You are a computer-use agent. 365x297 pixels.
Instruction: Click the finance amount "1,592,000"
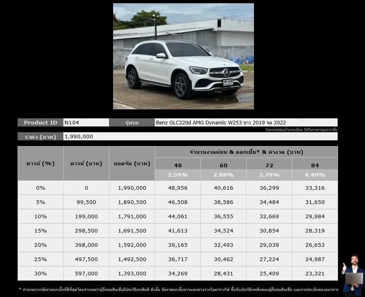click(x=132, y=245)
